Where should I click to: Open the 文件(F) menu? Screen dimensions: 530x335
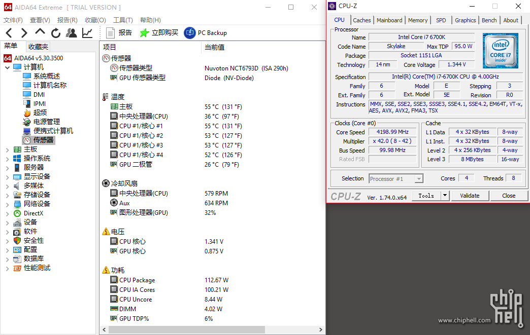(x=13, y=20)
